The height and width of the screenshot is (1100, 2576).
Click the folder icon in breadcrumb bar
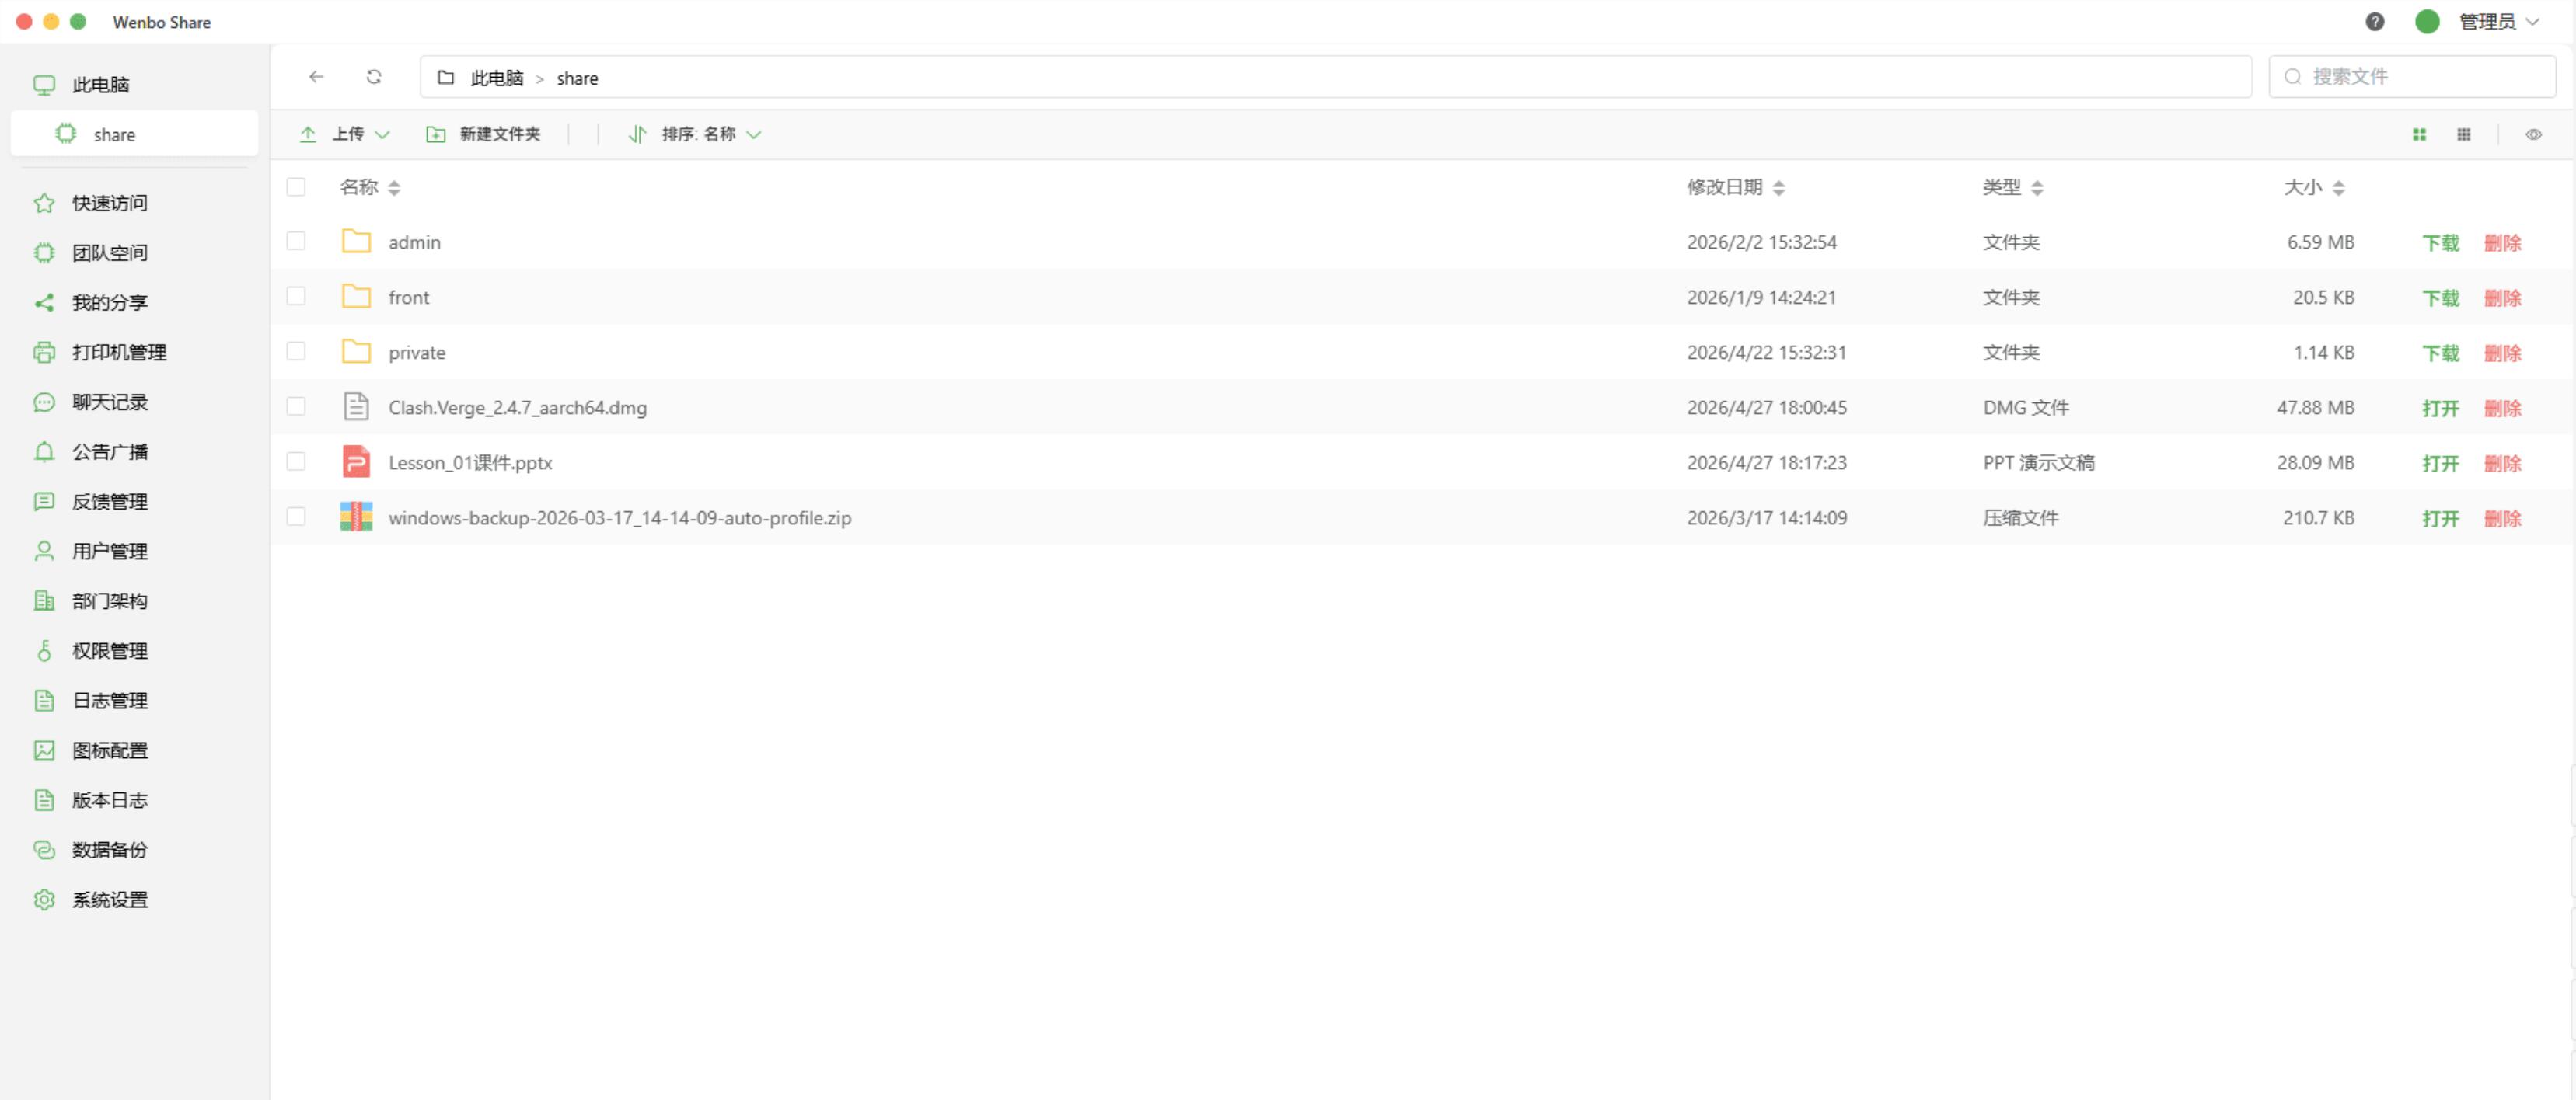(x=446, y=77)
